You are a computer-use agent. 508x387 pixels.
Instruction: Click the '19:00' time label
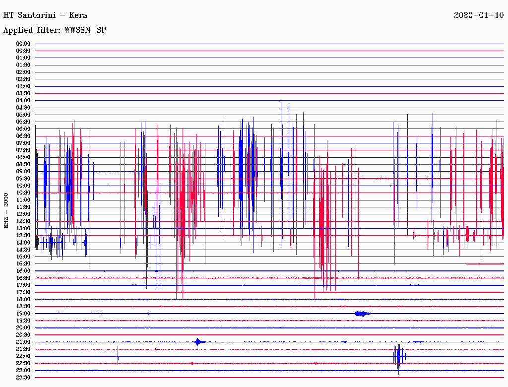click(x=23, y=314)
